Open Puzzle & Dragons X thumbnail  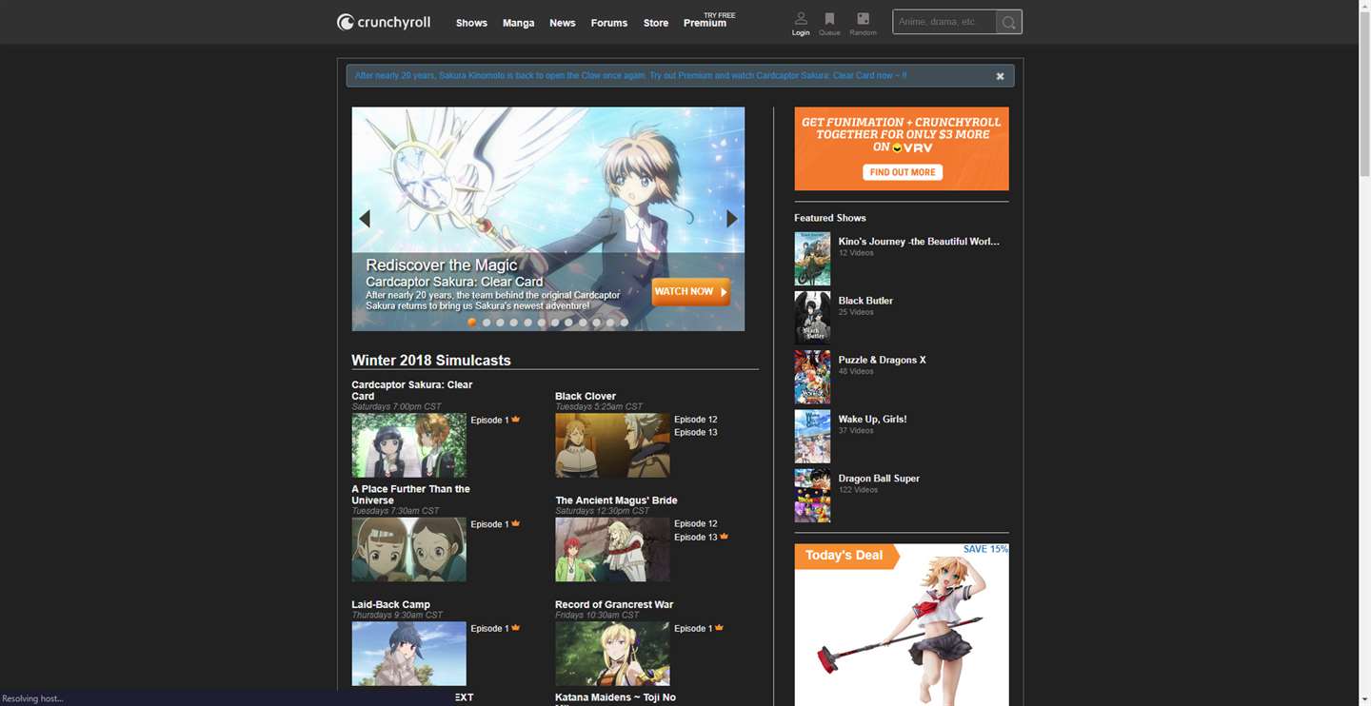point(812,378)
